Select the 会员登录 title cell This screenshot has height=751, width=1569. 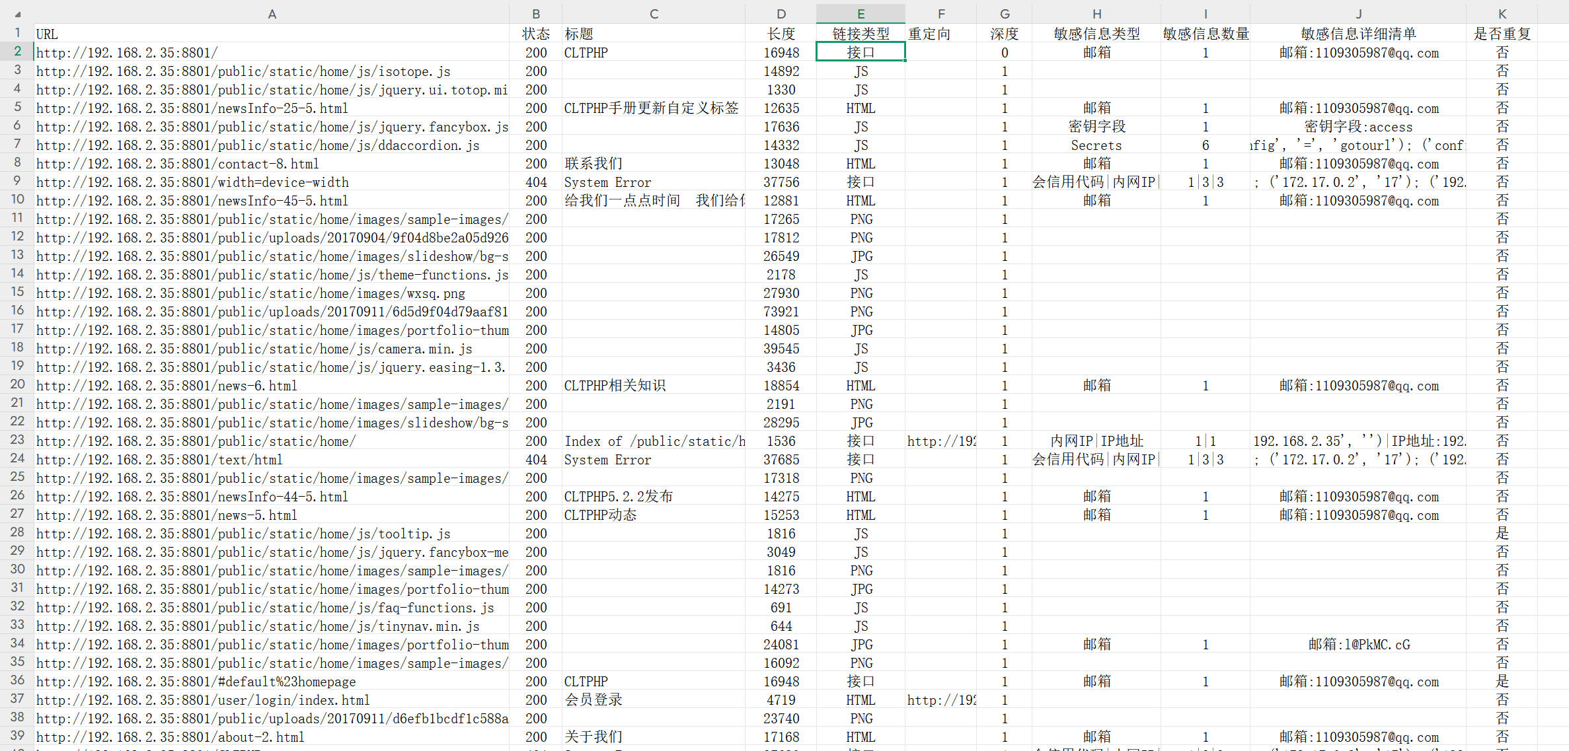[653, 700]
